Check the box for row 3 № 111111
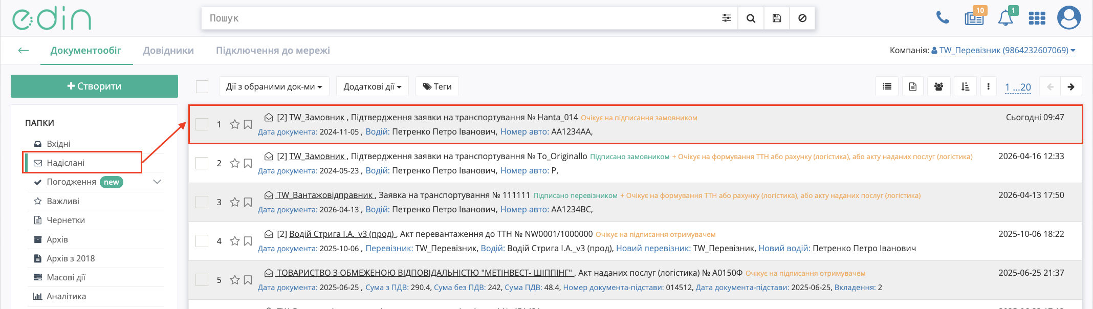 pyautogui.click(x=202, y=202)
